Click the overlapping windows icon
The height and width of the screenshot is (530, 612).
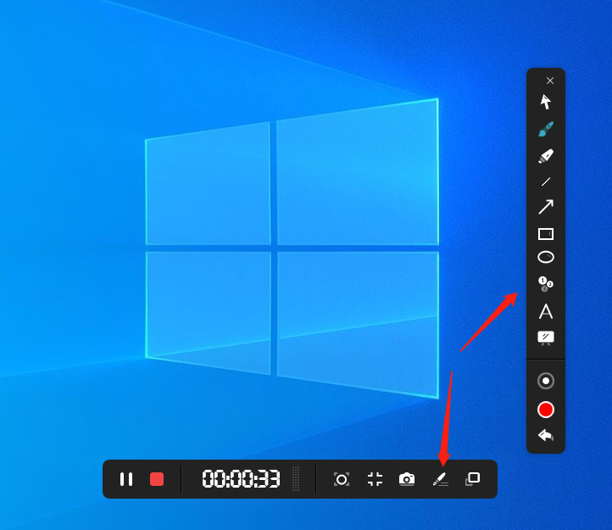pyautogui.click(x=473, y=479)
